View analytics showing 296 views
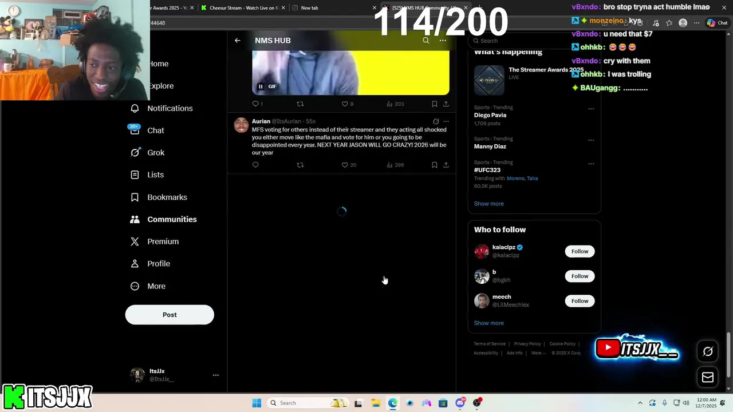Image resolution: width=733 pixels, height=412 pixels. tap(395, 165)
